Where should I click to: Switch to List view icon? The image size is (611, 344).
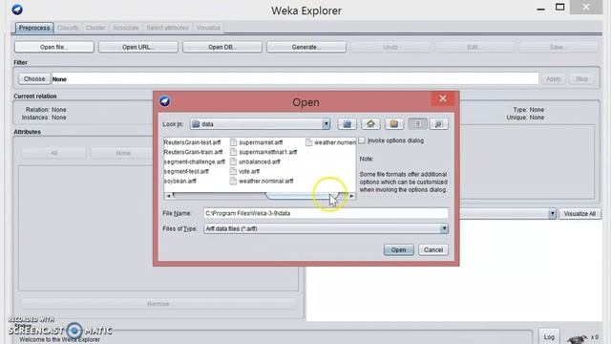[x=417, y=124]
